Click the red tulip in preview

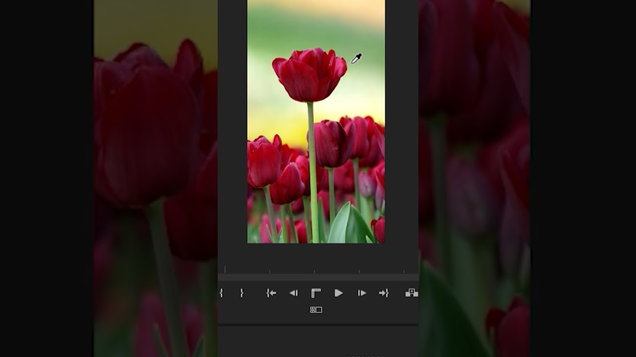coord(310,74)
